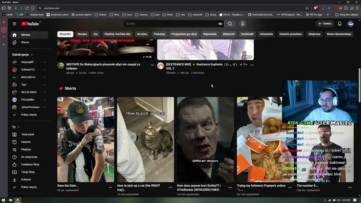
Task: Open Shorts in the sidebar
Action: [x=29, y=42]
